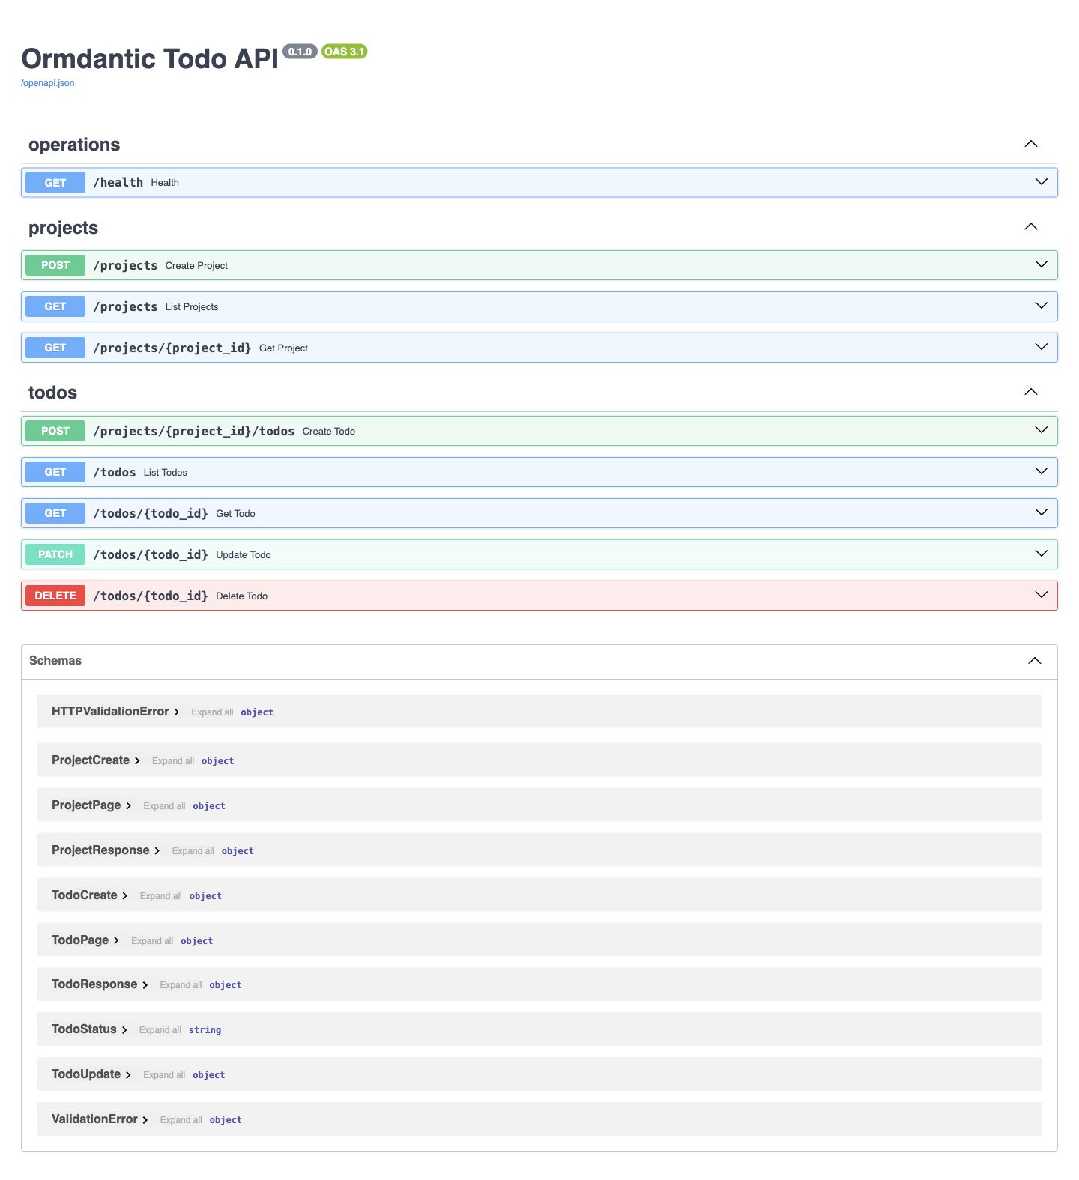Expand GET /health endpoint chevron
The width and height of the screenshot is (1079, 1180).
1042,182
